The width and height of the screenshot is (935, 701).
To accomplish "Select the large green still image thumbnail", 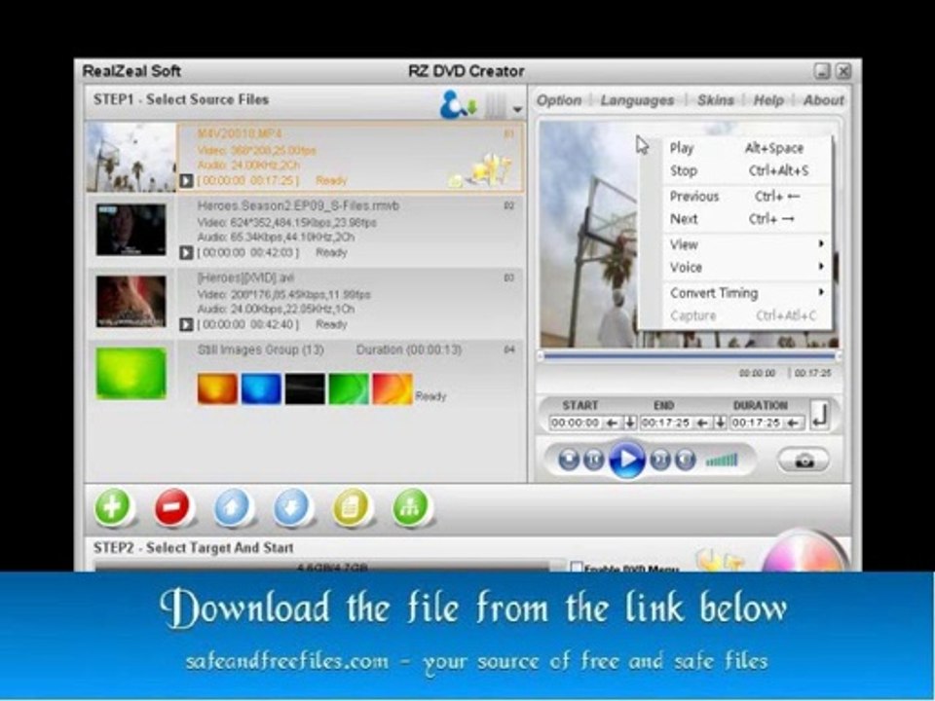I will pos(131,373).
